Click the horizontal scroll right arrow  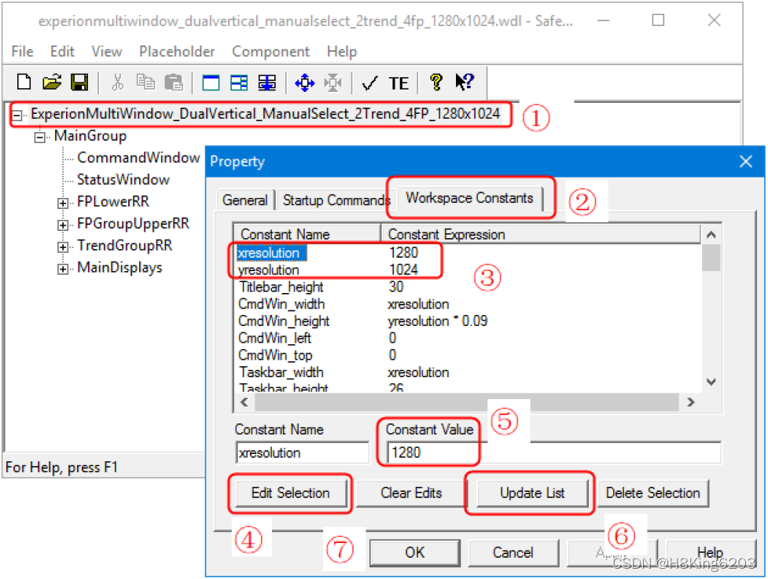pyautogui.click(x=691, y=402)
